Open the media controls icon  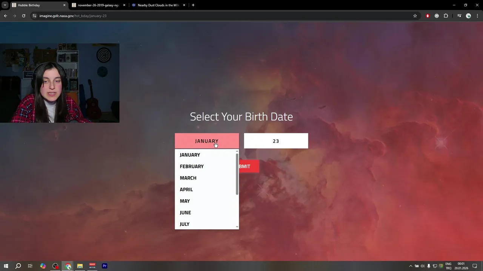pos(459,16)
